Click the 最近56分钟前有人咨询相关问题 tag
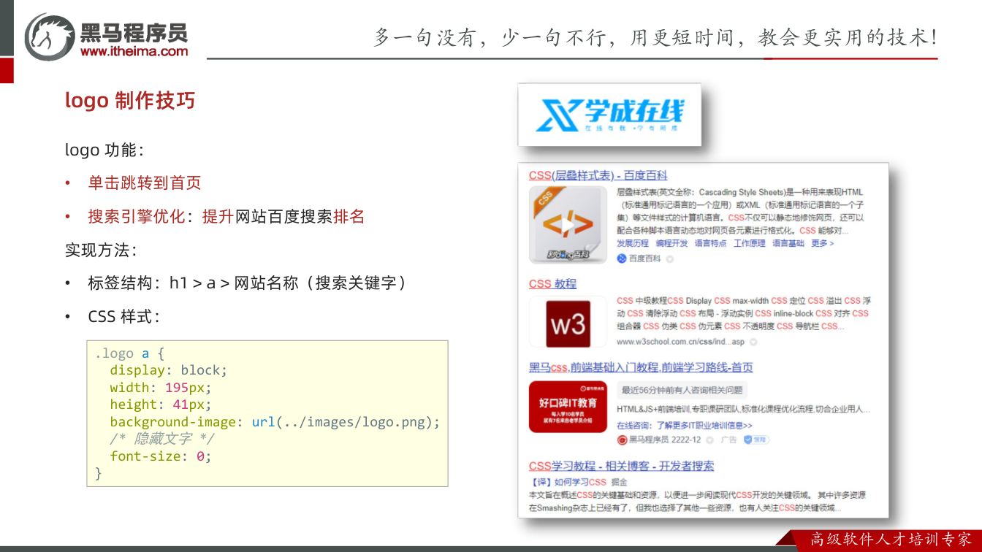 (682, 390)
